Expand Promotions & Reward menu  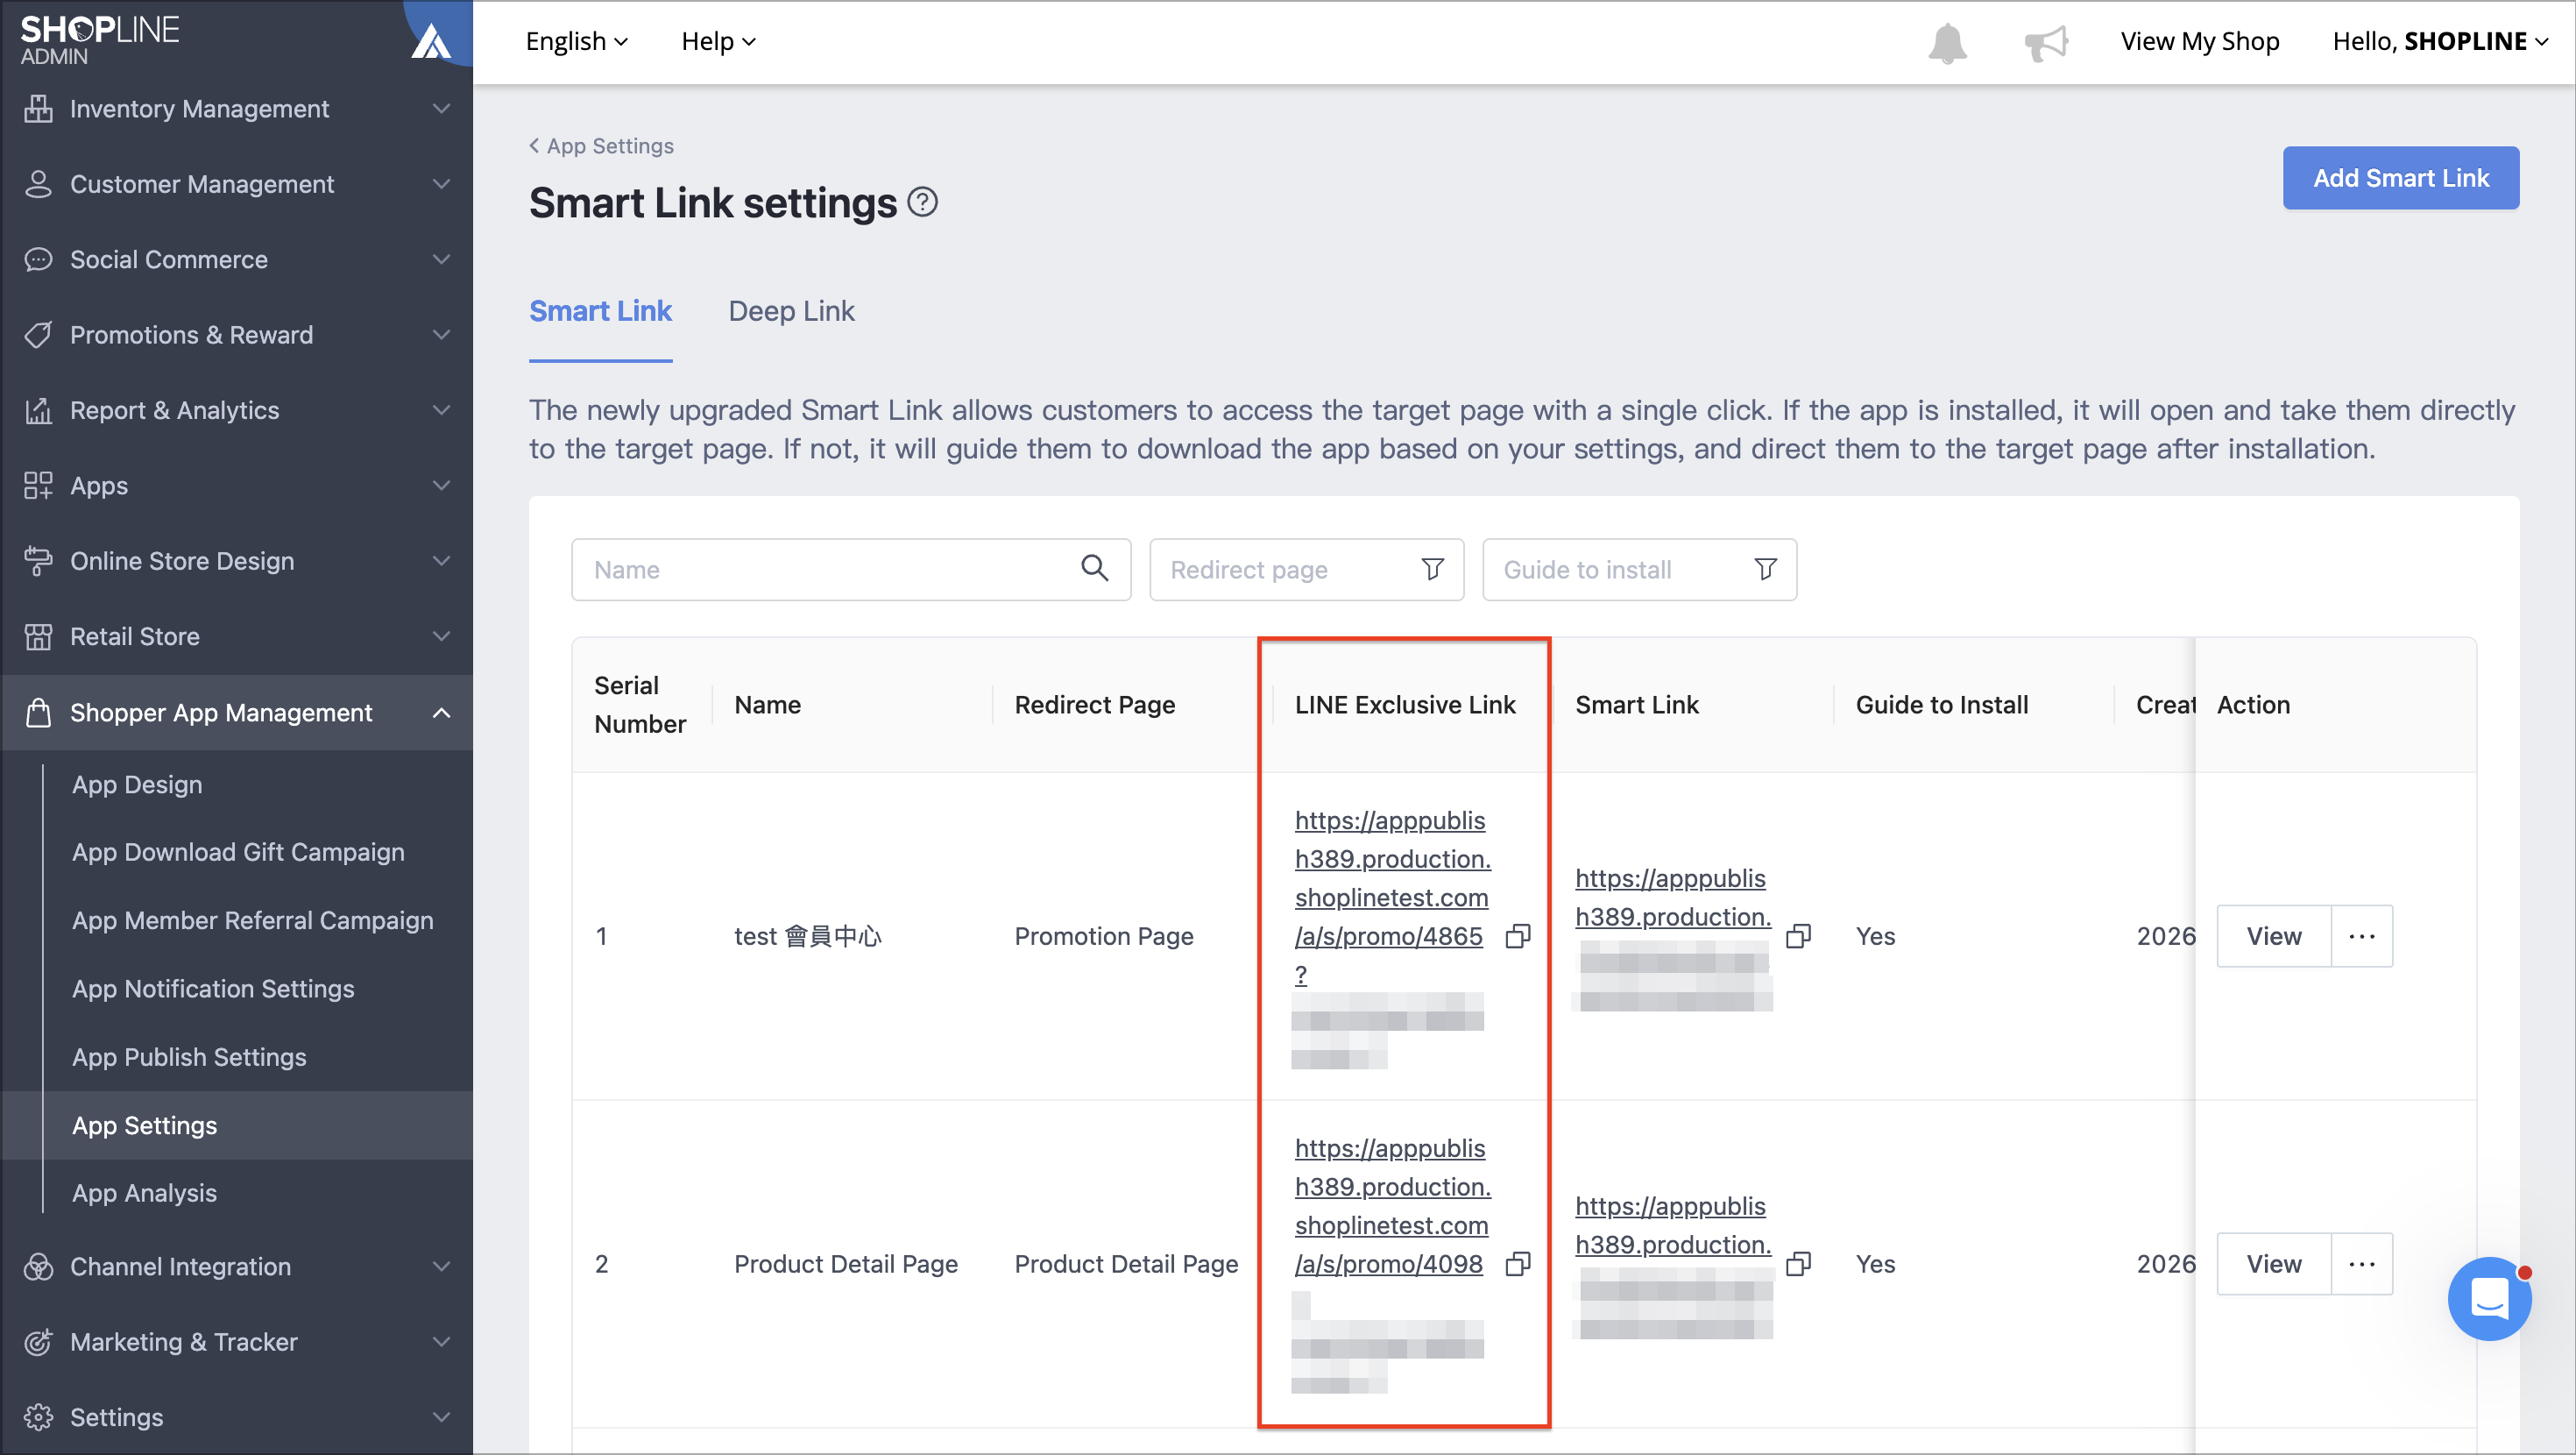pyautogui.click(x=237, y=334)
